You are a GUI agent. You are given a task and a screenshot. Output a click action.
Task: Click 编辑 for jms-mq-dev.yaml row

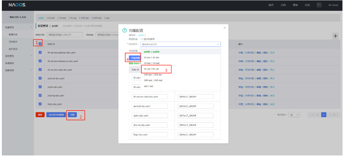(259, 95)
